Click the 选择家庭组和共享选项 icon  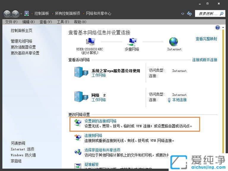point(78,152)
